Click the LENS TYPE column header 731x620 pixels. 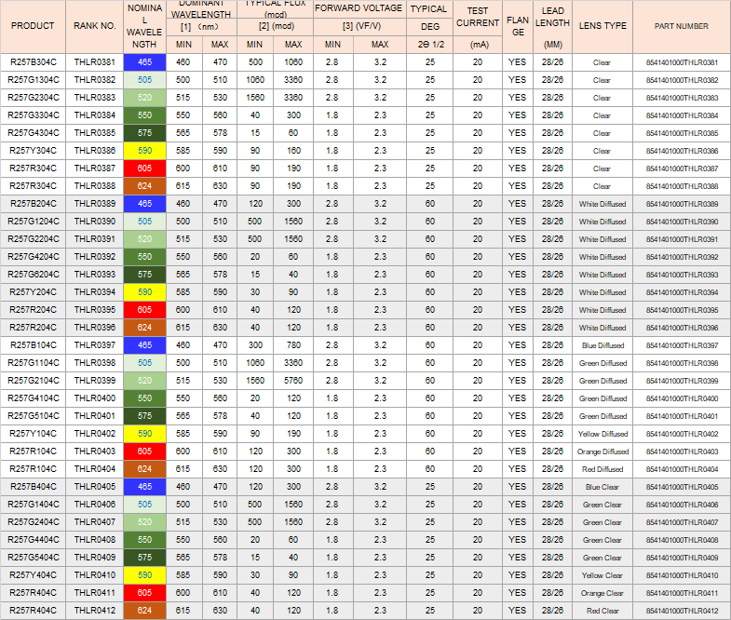[x=602, y=26]
